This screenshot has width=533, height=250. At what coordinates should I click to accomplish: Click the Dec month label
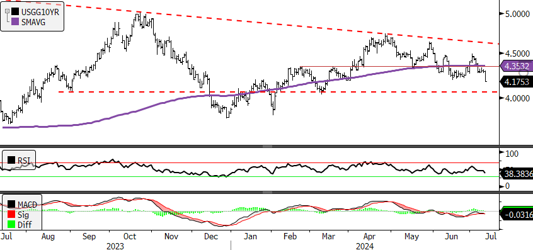211,236
